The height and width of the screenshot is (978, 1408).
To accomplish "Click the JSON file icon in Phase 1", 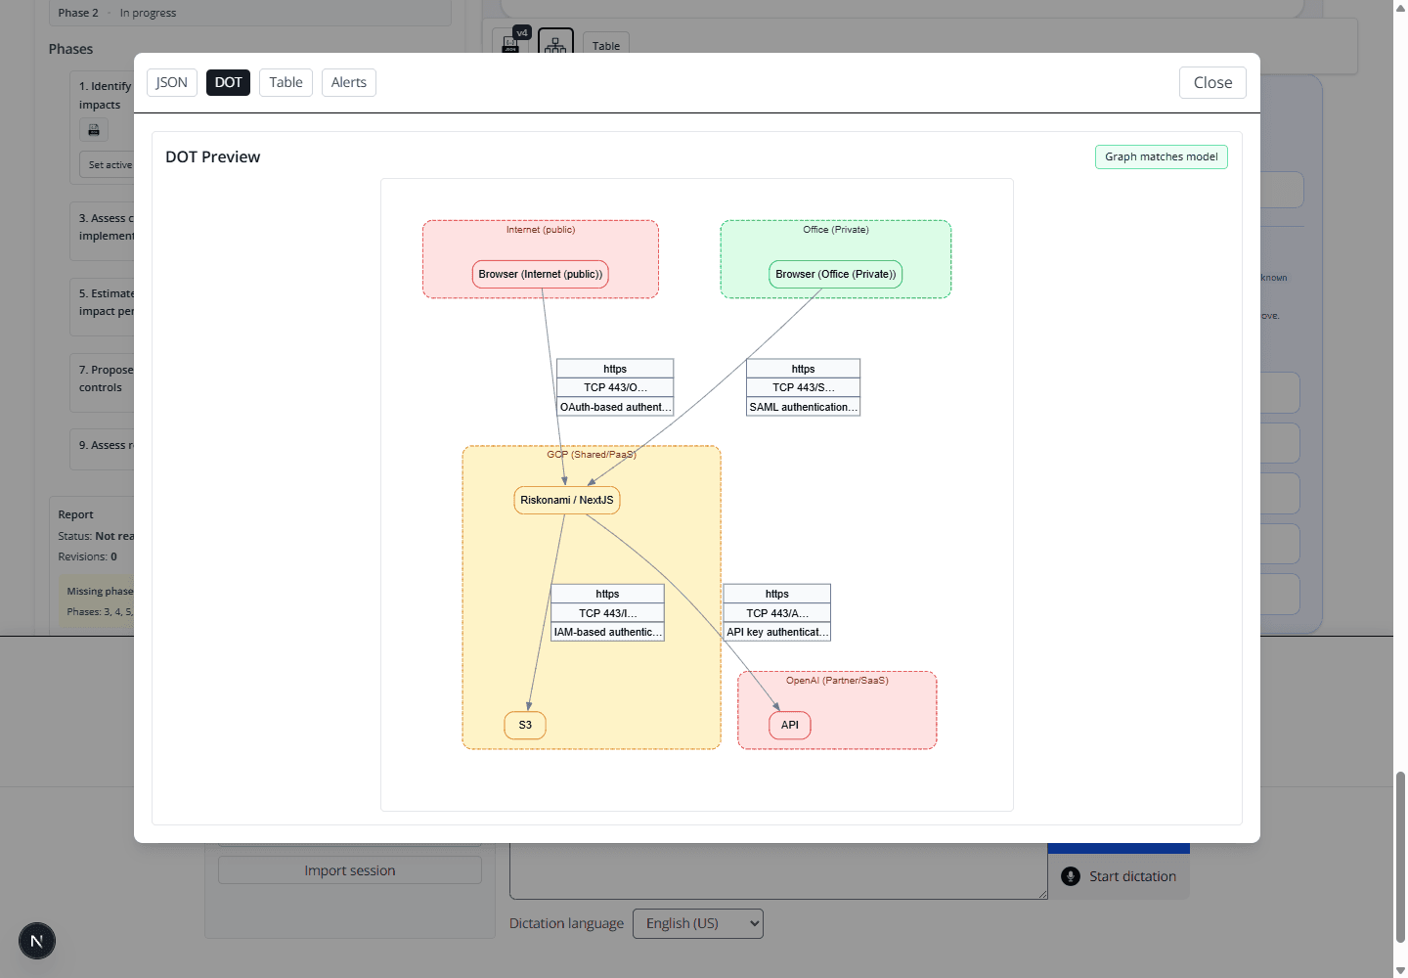I will [x=94, y=130].
